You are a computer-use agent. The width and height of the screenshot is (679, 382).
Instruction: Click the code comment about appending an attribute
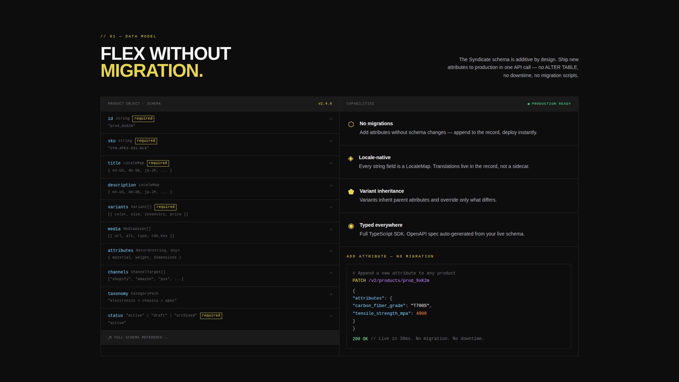coord(404,273)
